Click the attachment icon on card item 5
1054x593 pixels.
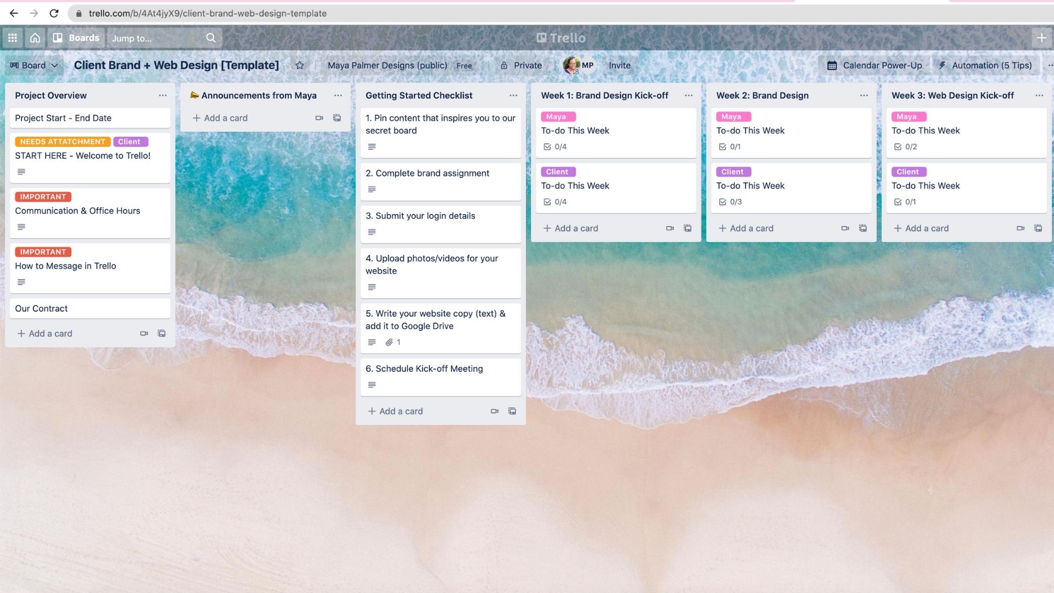point(389,342)
